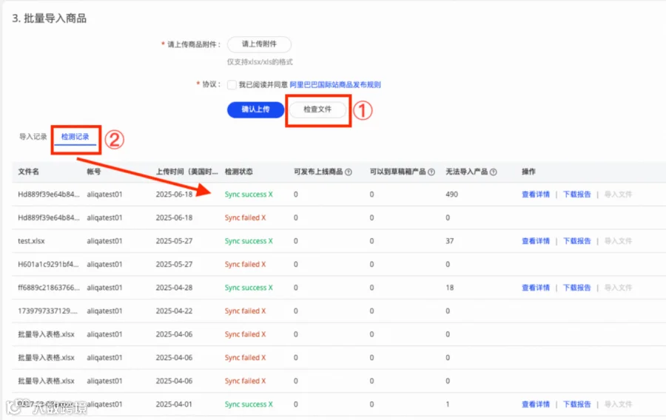Screen dimensions: 666x420
Task: Click help icon beside 可以到草稿箱产品 header
Action: coord(431,172)
